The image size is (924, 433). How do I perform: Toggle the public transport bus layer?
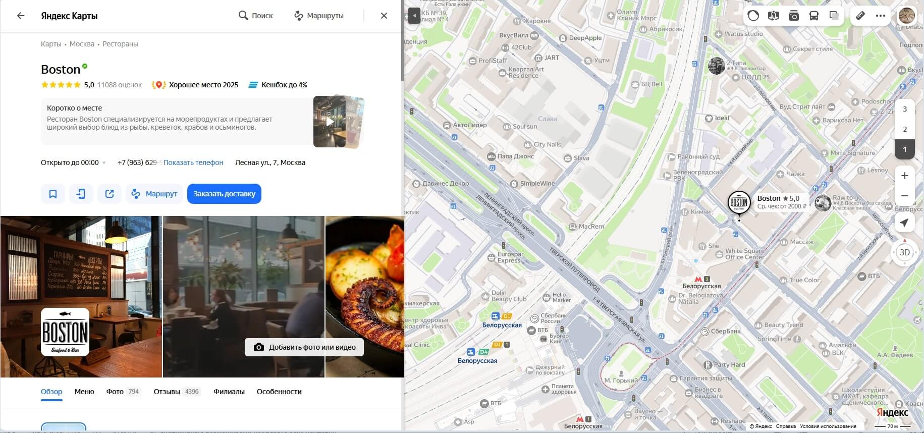coord(814,16)
